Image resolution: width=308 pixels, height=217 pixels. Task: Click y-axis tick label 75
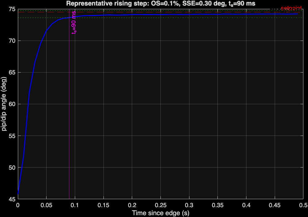12,9
